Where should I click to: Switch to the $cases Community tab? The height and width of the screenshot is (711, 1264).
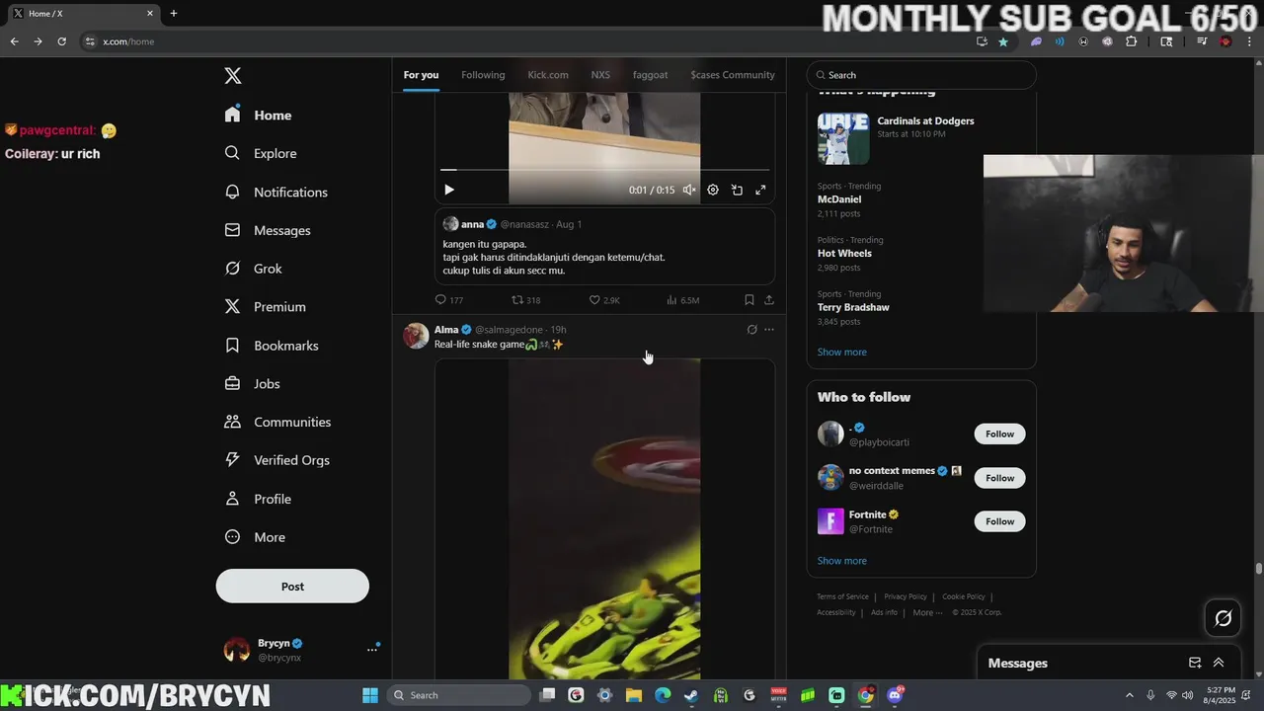click(x=733, y=75)
